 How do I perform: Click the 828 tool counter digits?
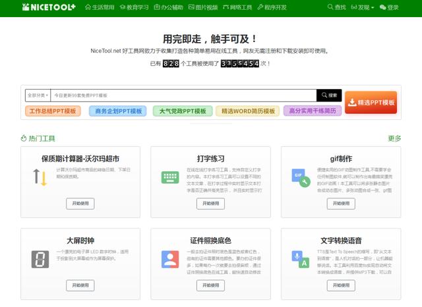[171, 64]
